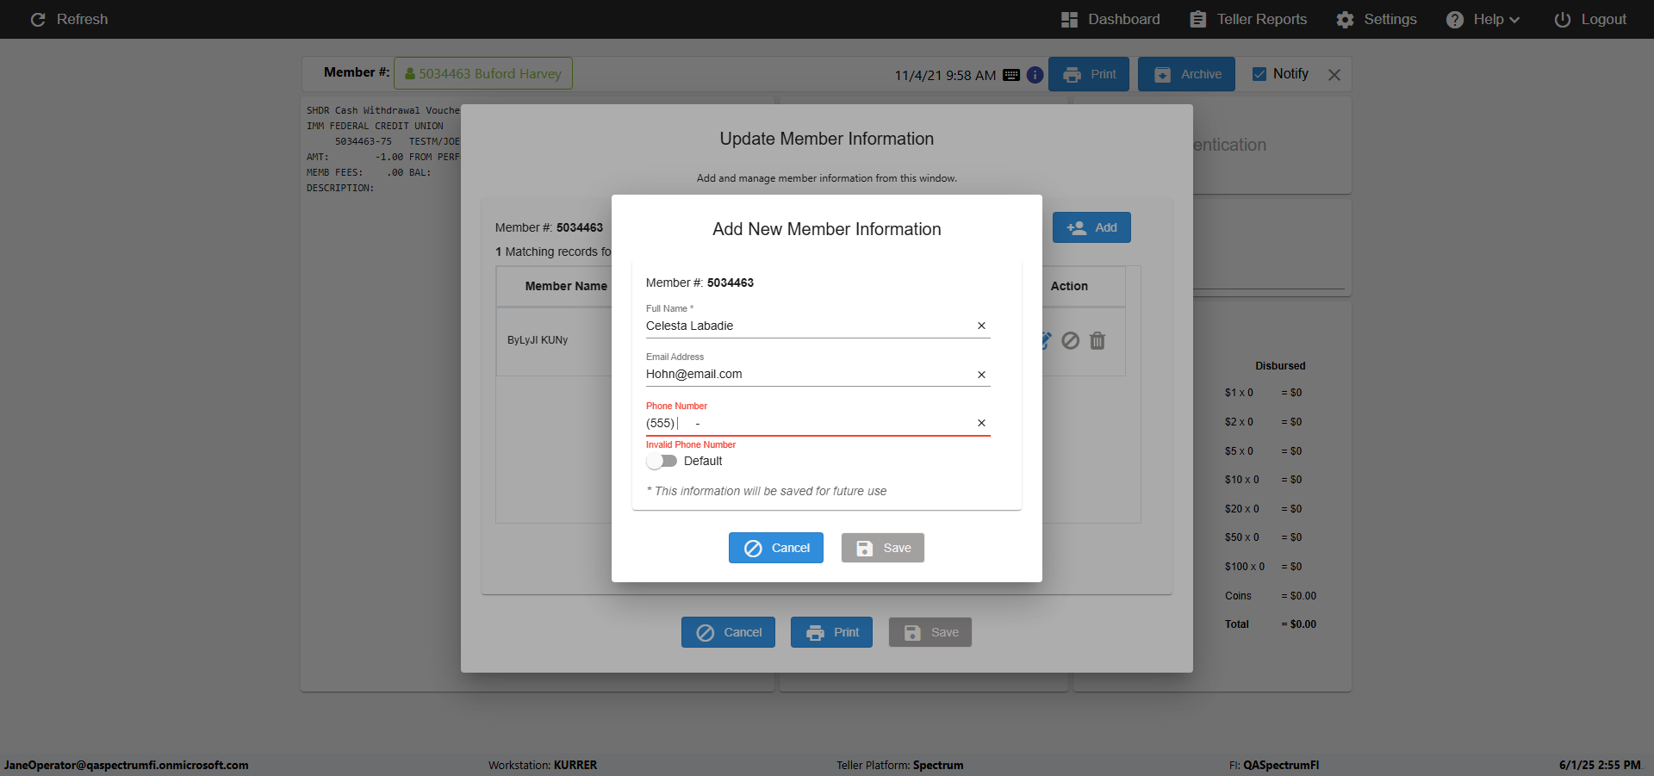Open Settings gear menu item
This screenshot has width=1654, height=776.
1377,19
